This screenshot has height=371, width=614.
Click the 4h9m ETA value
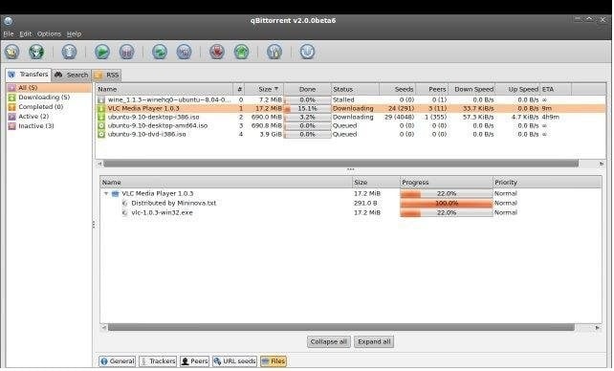click(x=551, y=117)
